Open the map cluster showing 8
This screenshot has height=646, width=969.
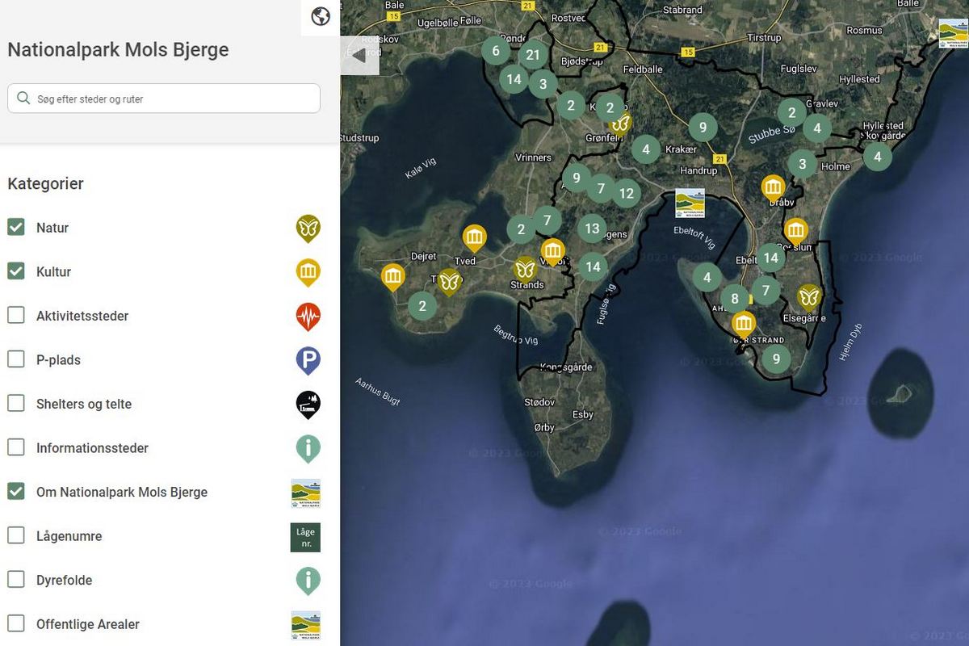click(735, 299)
